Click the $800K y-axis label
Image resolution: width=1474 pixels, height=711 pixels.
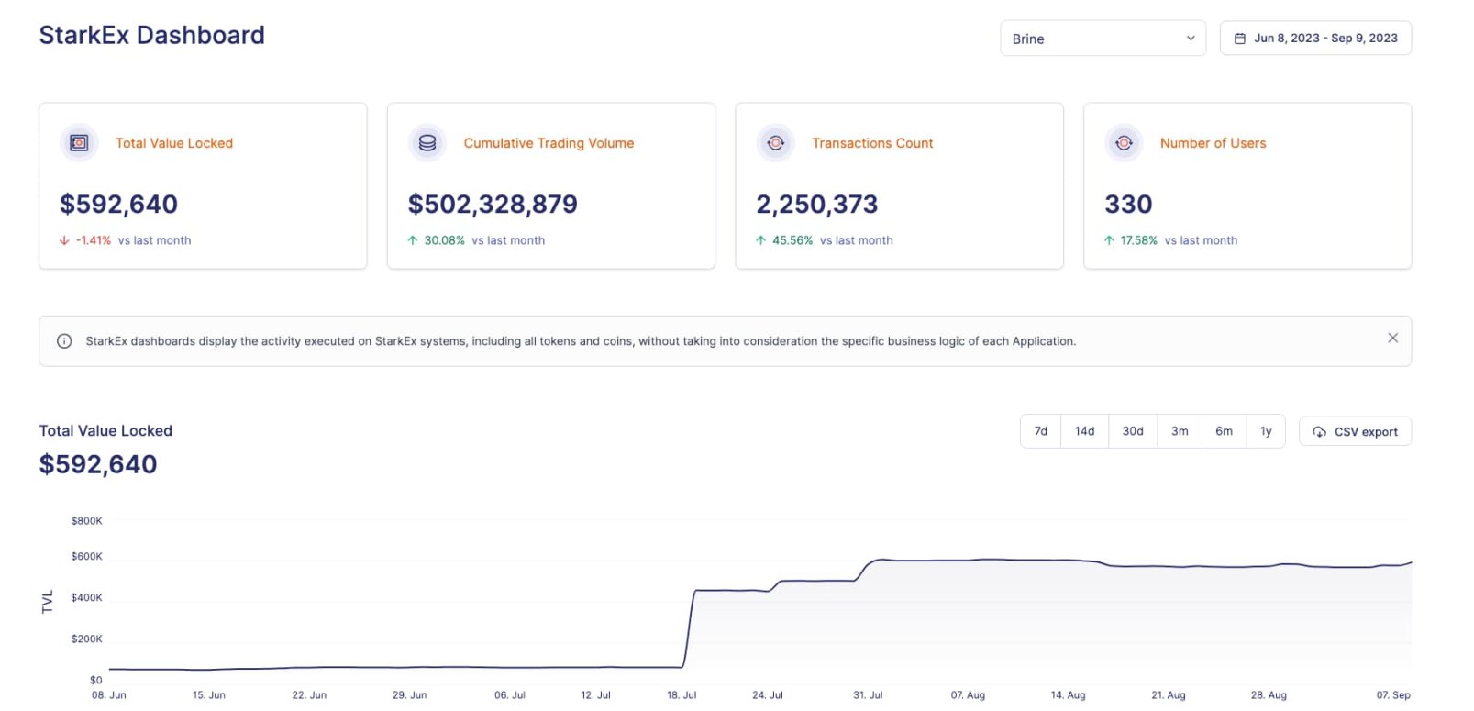(x=86, y=521)
